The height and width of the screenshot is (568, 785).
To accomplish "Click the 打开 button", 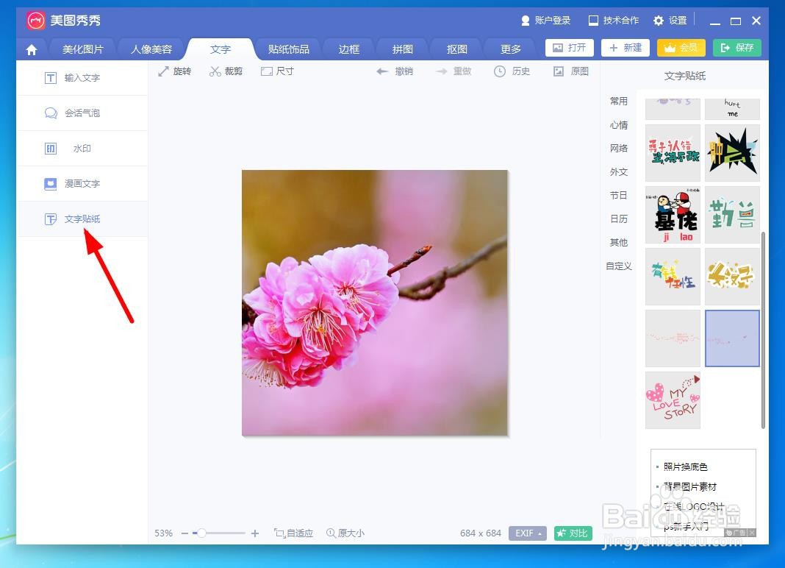I will pyautogui.click(x=569, y=48).
